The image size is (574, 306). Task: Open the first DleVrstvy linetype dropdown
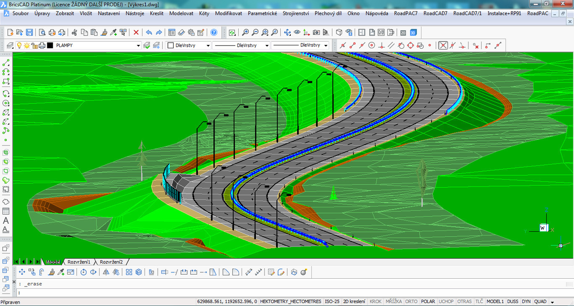point(266,45)
